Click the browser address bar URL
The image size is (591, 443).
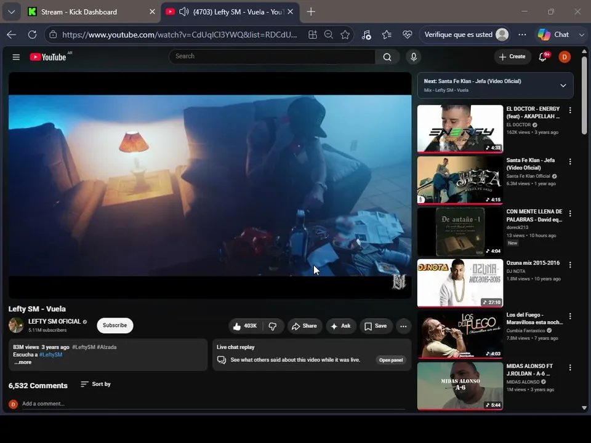coord(180,34)
